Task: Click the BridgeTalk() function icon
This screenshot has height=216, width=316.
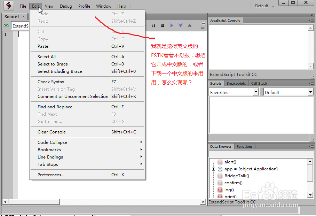Action: click(220, 176)
